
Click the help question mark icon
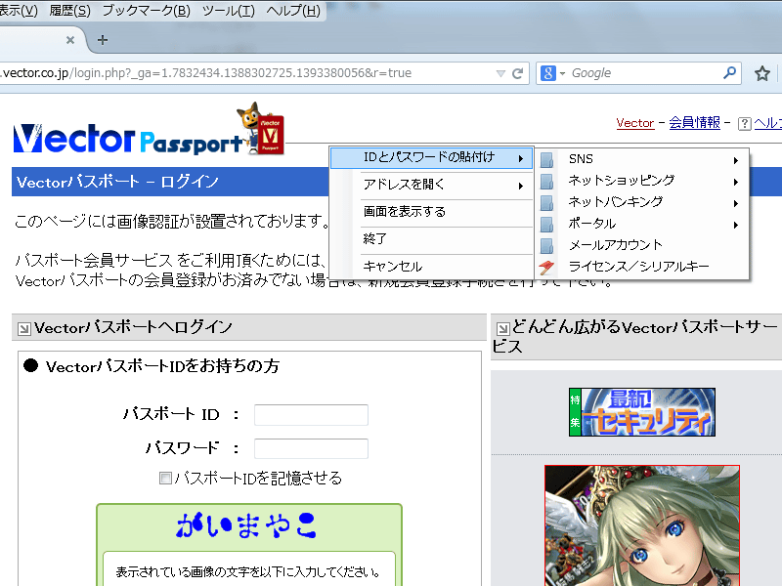744,124
